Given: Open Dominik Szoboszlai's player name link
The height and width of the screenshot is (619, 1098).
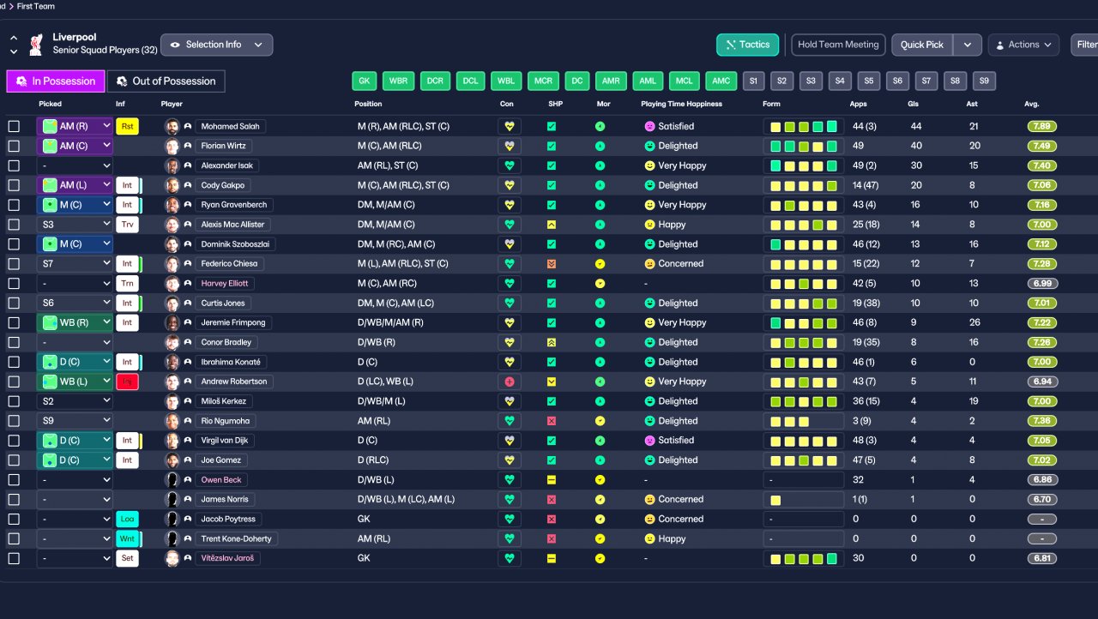Looking at the screenshot, I should (x=237, y=244).
